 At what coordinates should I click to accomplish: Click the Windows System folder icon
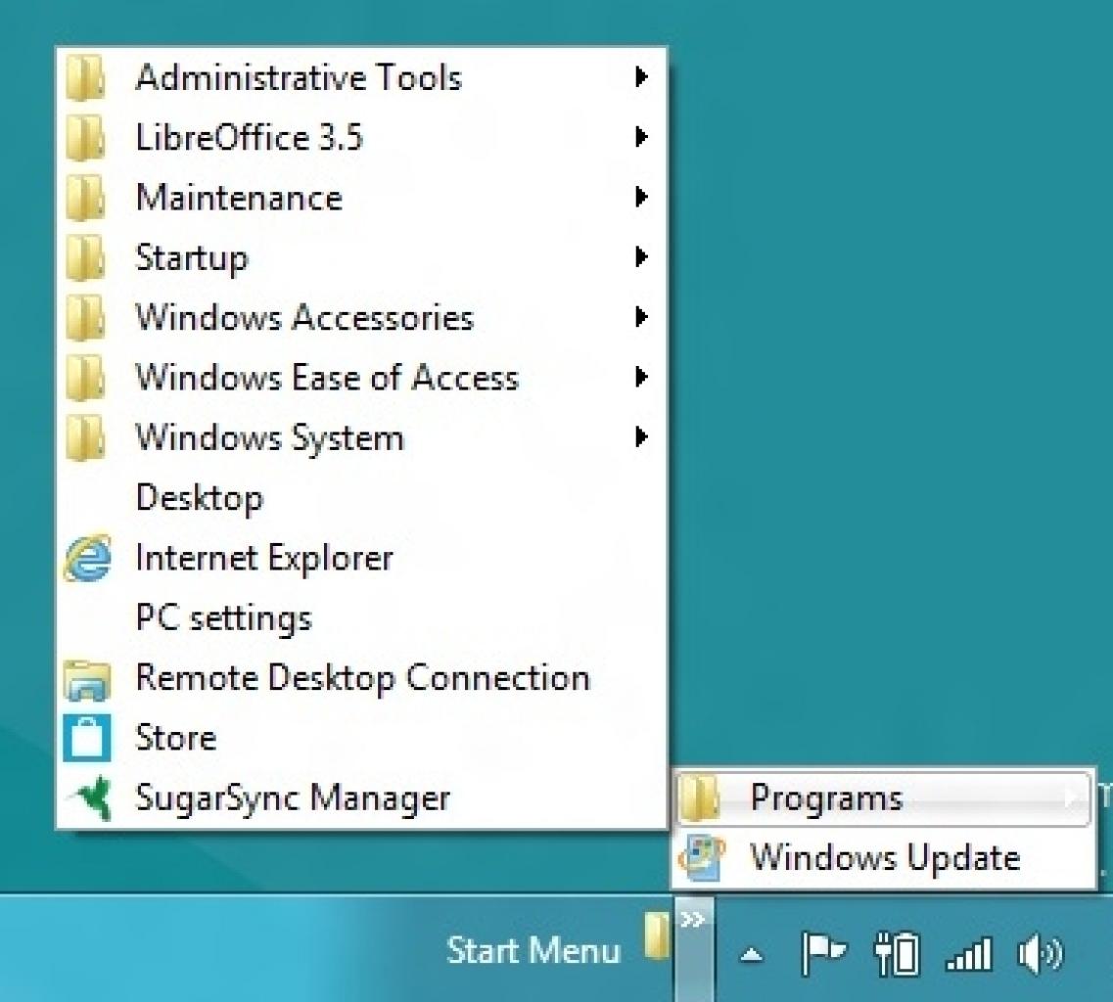[x=86, y=437]
